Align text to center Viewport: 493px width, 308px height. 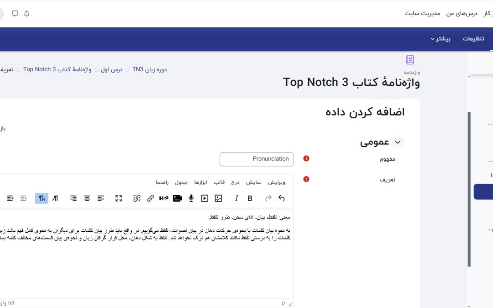pyautogui.click(x=87, y=198)
